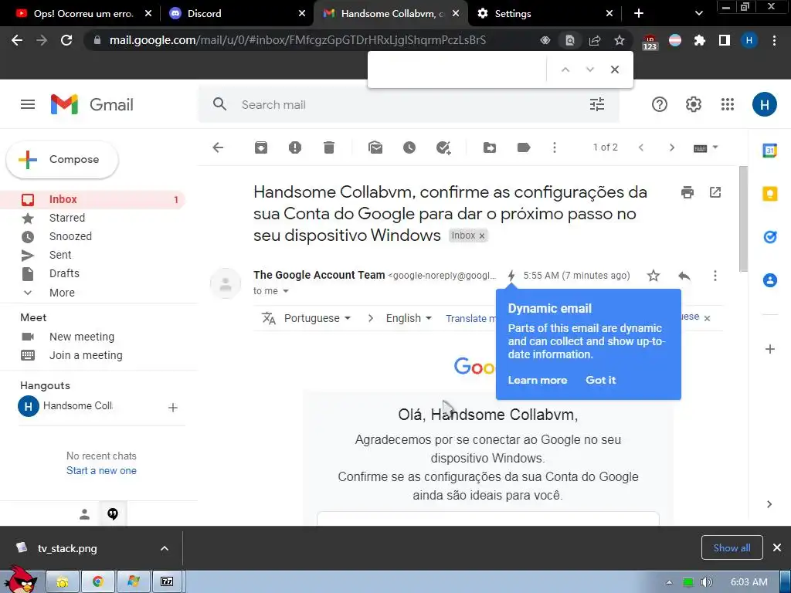Click the Archive icon in the email toolbar

tap(261, 147)
